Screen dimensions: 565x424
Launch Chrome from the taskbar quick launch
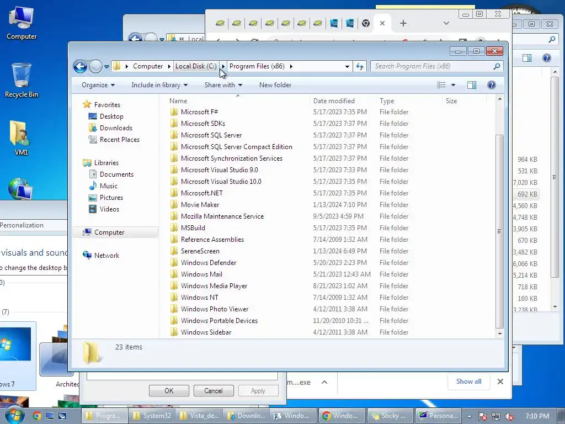tap(37, 416)
